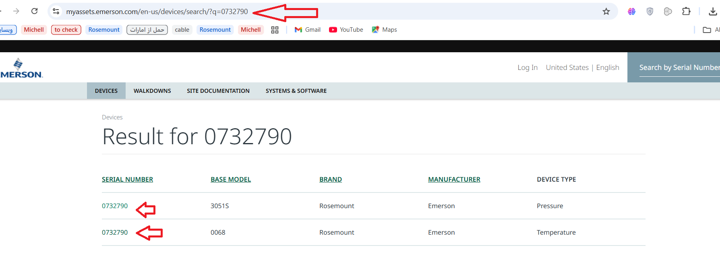
Task: Open the Persian 'حمل از امارات' bookmark
Action: (x=147, y=30)
